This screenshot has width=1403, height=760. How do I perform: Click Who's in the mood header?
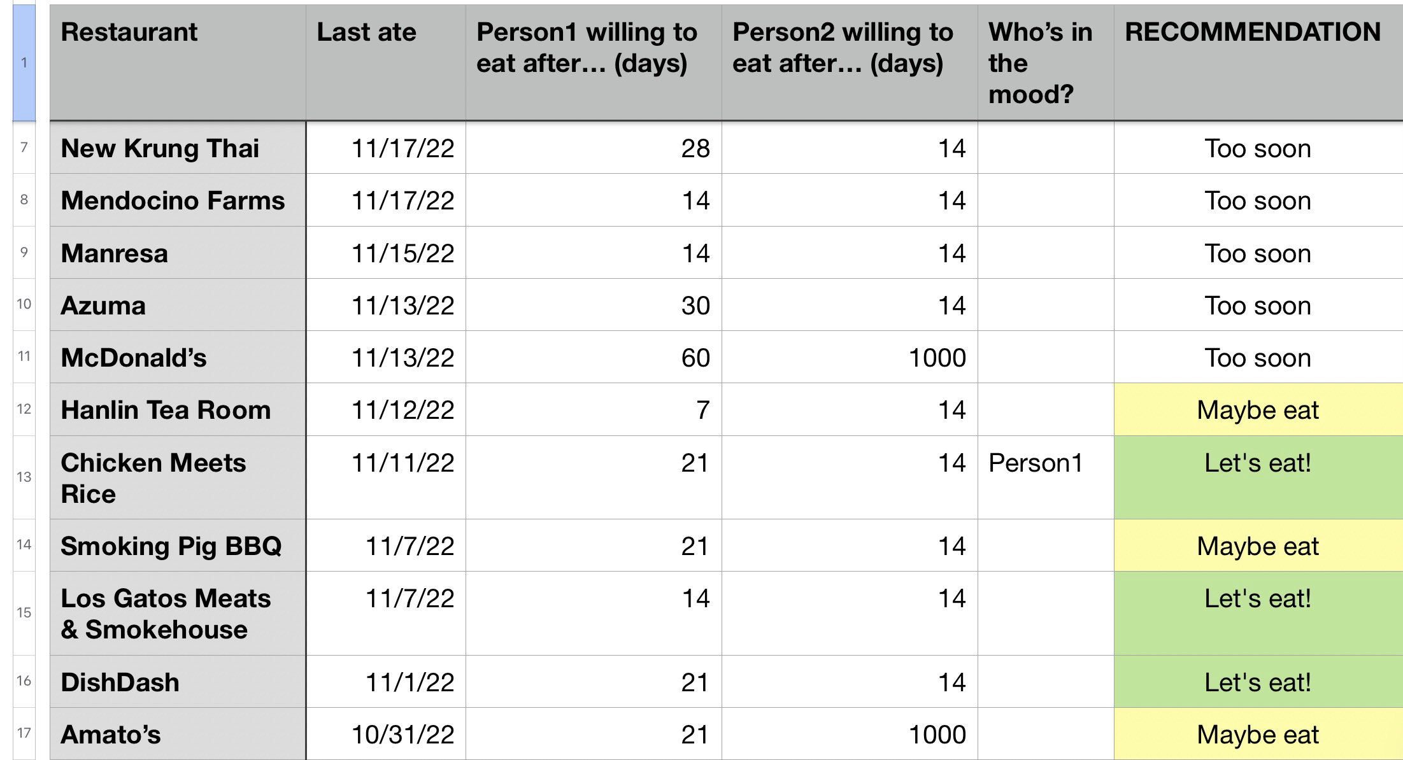[1046, 62]
